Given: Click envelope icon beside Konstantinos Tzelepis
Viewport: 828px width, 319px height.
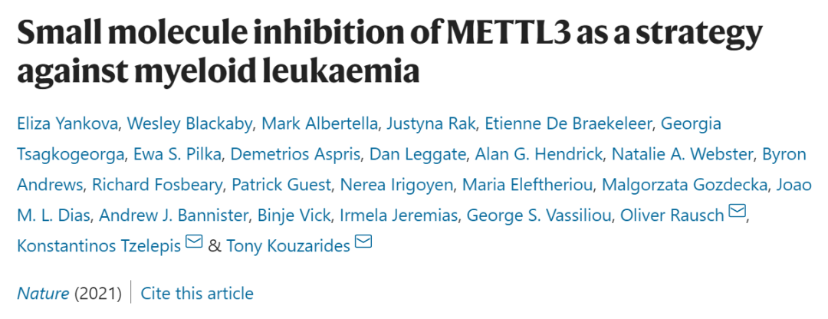Looking at the screenshot, I should 194,242.
